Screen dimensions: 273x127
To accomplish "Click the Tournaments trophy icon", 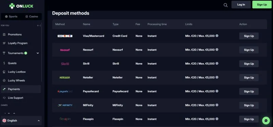I will click(4, 53).
